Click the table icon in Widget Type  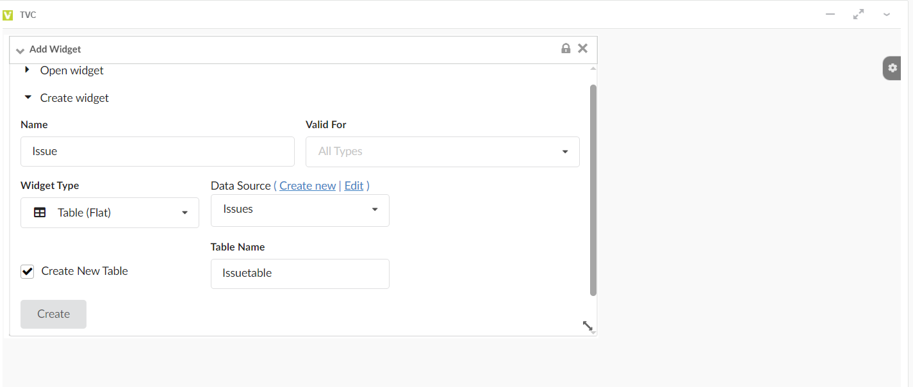tap(40, 213)
